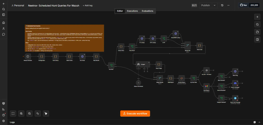Open Help in the left sidebar
Screen dimensions: 263x125
pyautogui.click(x=4, y=115)
